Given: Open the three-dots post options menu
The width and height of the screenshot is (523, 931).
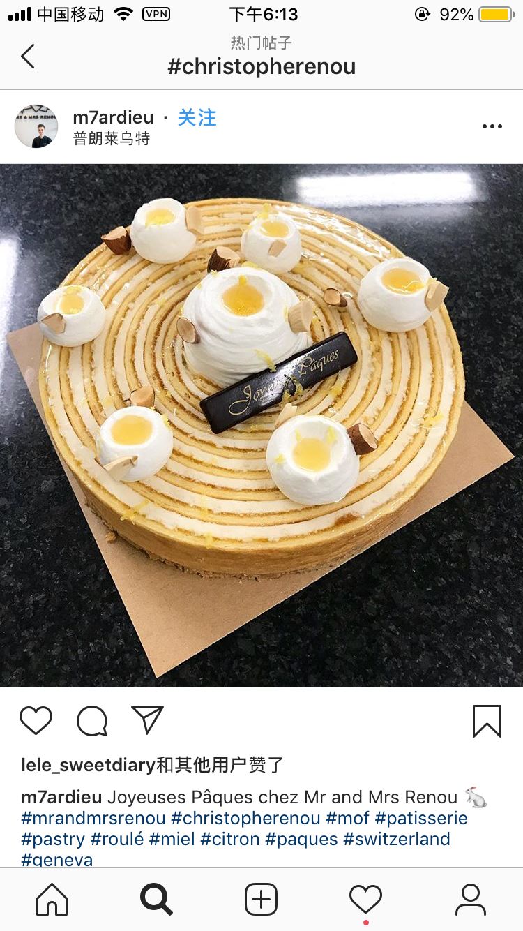Looking at the screenshot, I should (x=492, y=126).
